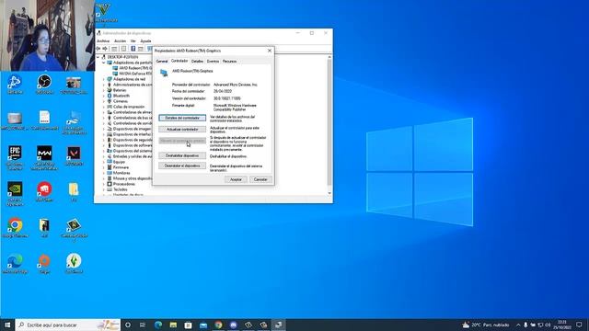Launch Riot Client desktop shortcut
Screen dimensions: 589x331
click(x=44, y=192)
